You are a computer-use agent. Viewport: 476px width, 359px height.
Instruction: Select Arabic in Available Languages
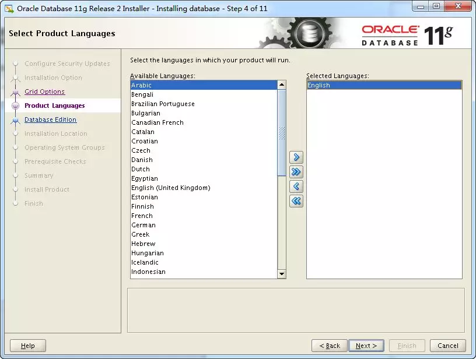click(204, 85)
